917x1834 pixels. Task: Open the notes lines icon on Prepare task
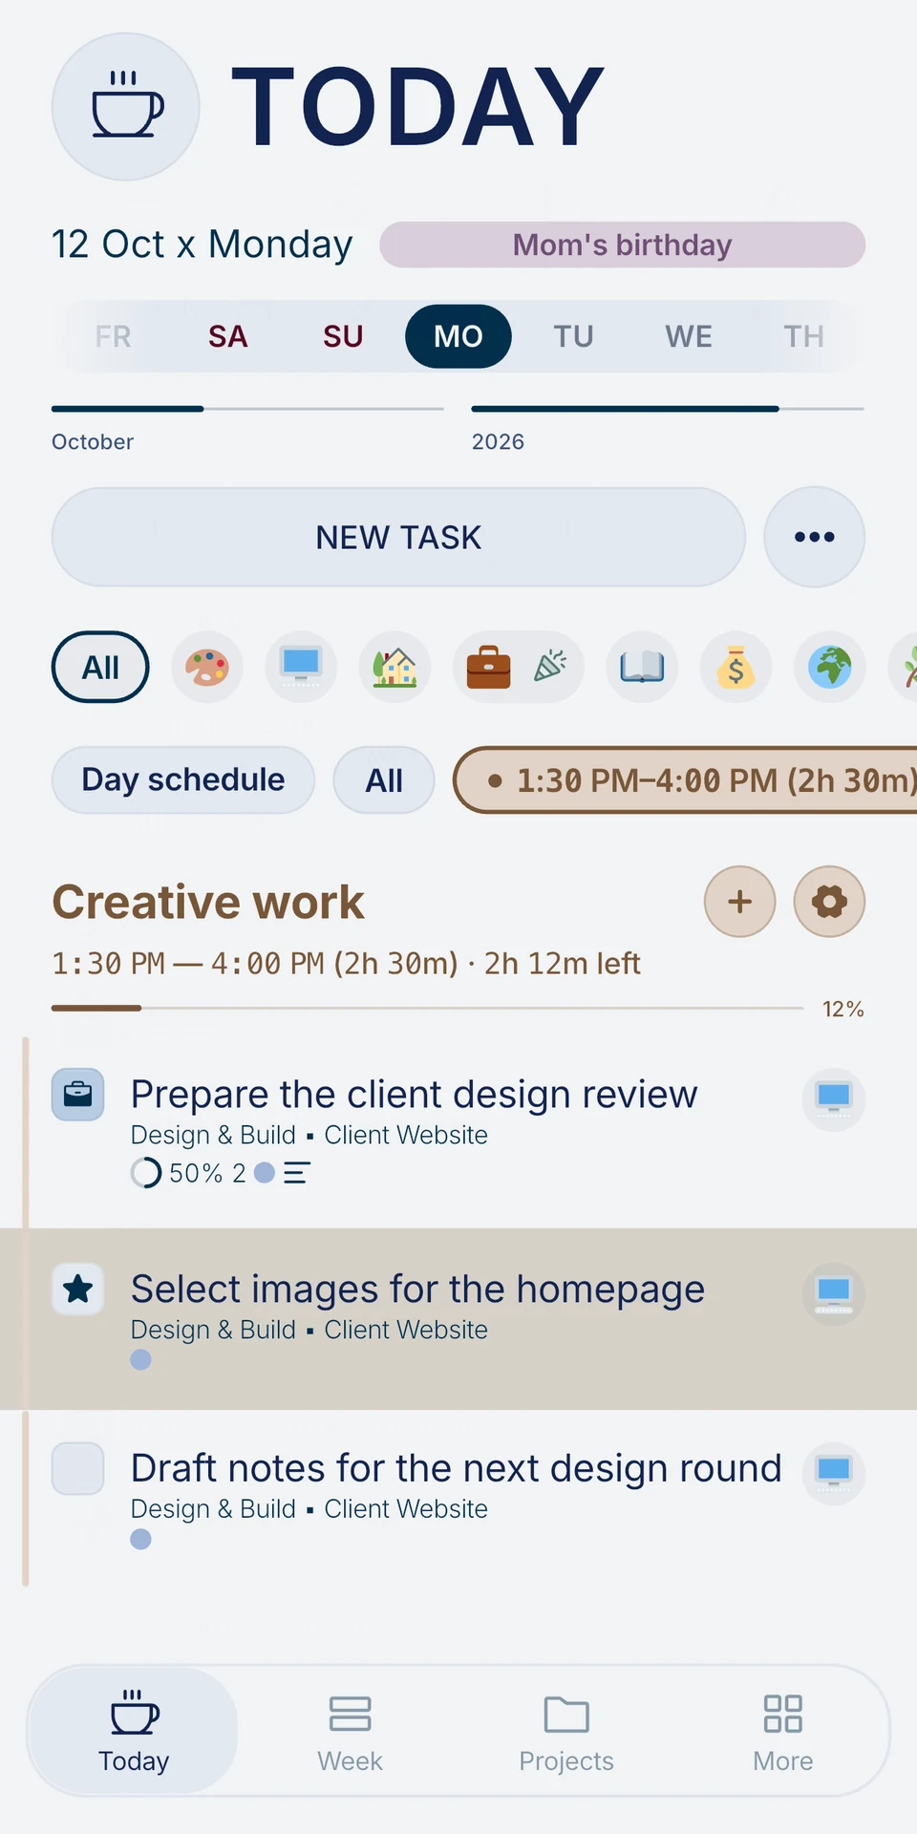297,1173
